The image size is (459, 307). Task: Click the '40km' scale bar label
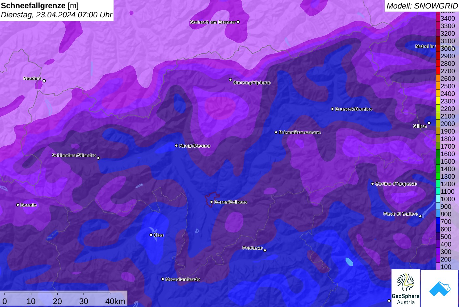point(115,301)
